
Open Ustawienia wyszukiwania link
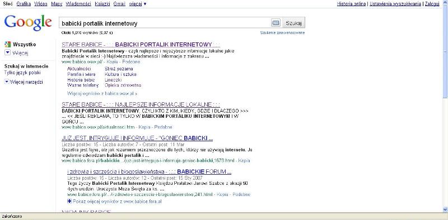pos(395,4)
